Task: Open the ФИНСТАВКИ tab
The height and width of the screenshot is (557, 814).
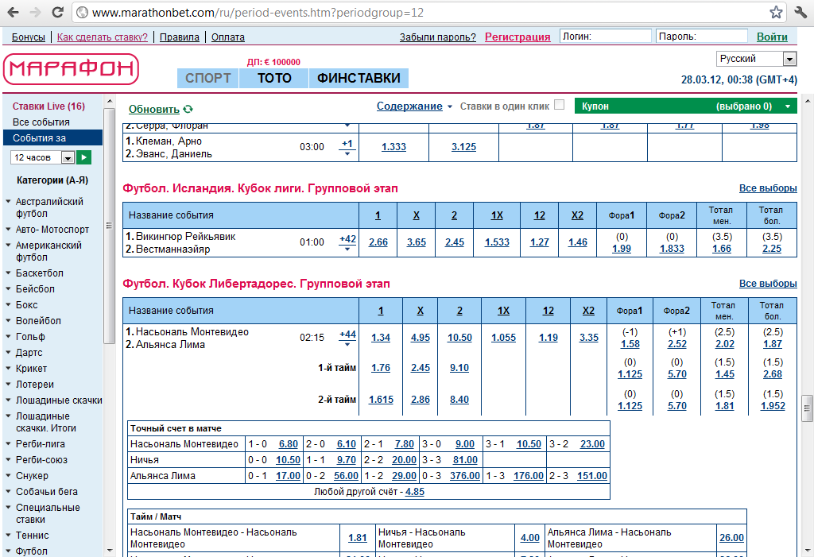Action: (x=359, y=78)
